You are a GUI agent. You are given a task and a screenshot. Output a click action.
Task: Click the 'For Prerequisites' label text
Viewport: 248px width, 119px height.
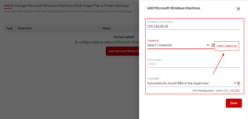pos(203,91)
